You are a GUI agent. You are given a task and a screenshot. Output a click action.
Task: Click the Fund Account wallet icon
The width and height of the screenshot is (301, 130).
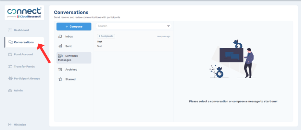coord(10,54)
